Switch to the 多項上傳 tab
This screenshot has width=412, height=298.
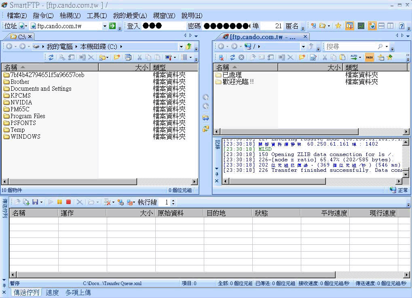(78, 292)
